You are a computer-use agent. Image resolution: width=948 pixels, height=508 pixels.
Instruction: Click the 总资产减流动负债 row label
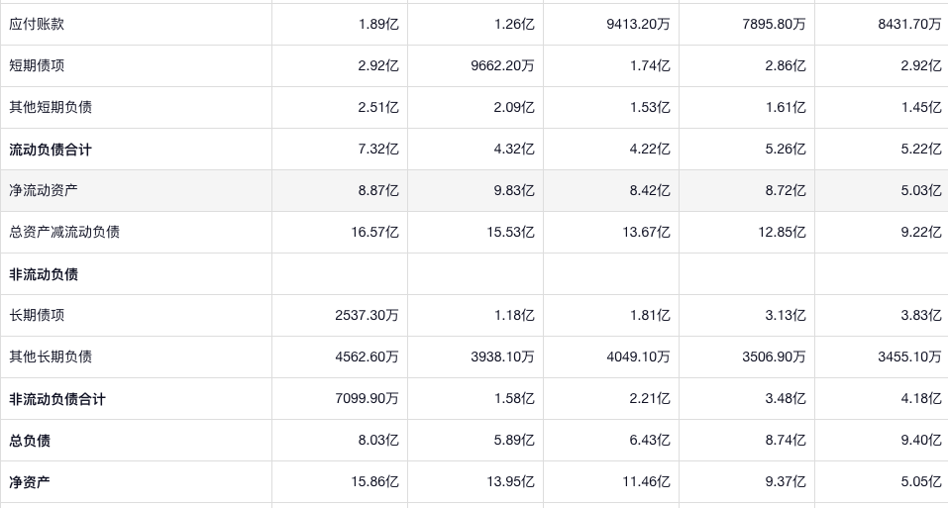64,232
